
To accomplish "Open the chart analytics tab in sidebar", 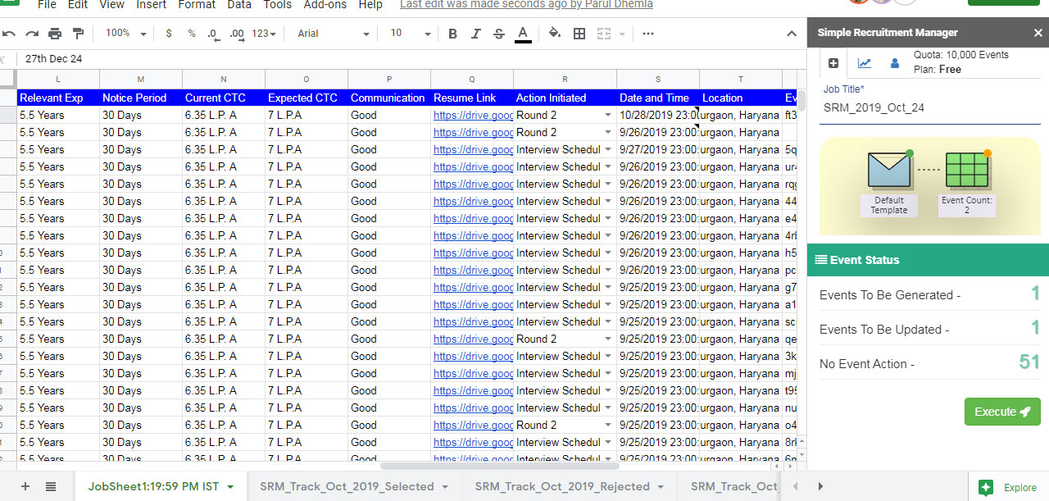I will click(864, 63).
